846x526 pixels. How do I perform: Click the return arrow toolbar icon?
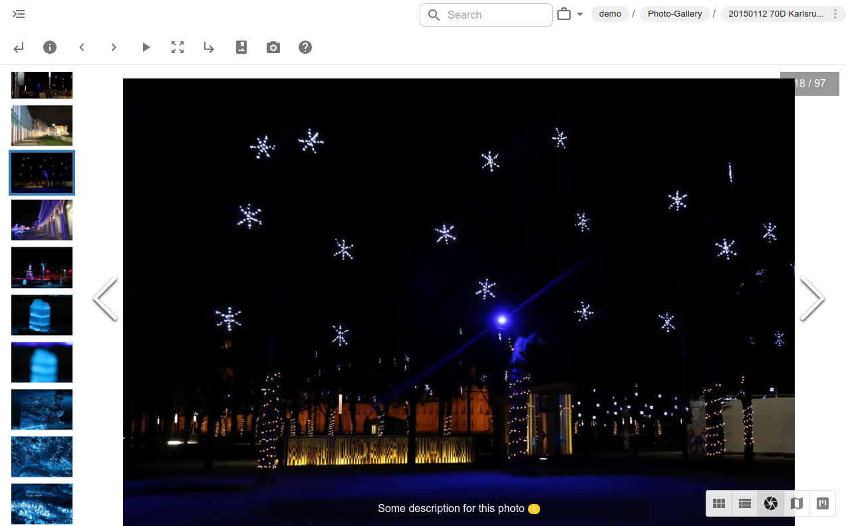click(x=19, y=47)
